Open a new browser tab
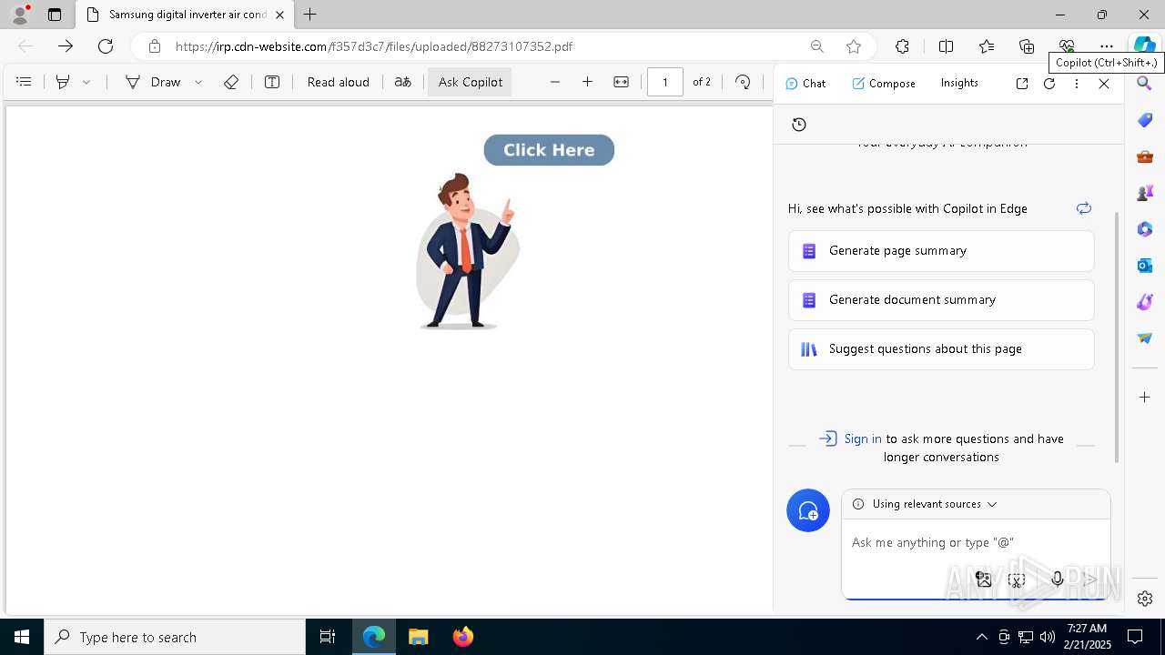Viewport: 1165px width, 655px height. 310,15
